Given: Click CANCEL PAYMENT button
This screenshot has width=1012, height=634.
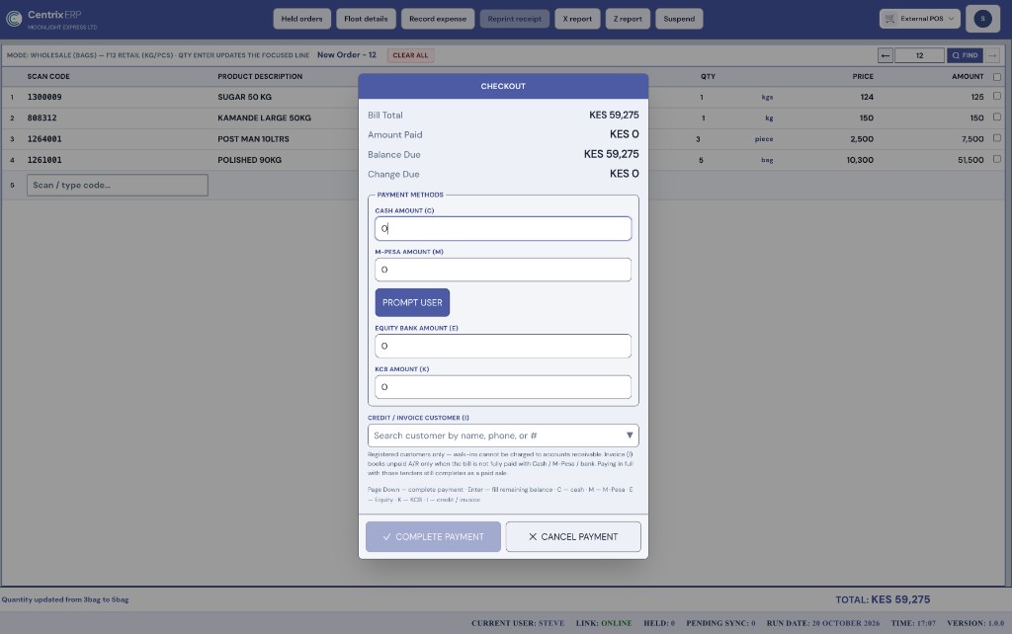Looking at the screenshot, I should pyautogui.click(x=573, y=536).
